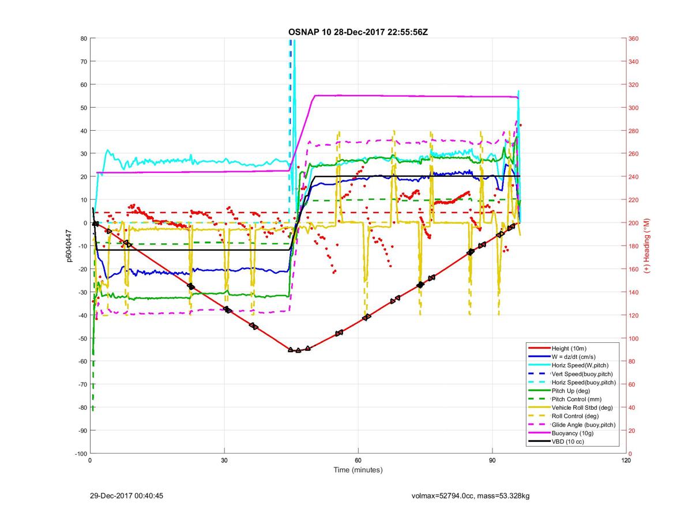Image resolution: width=692 pixels, height=510 pixels.
Task: Click the Pitch Up (deg) legend label
Action: [571, 390]
